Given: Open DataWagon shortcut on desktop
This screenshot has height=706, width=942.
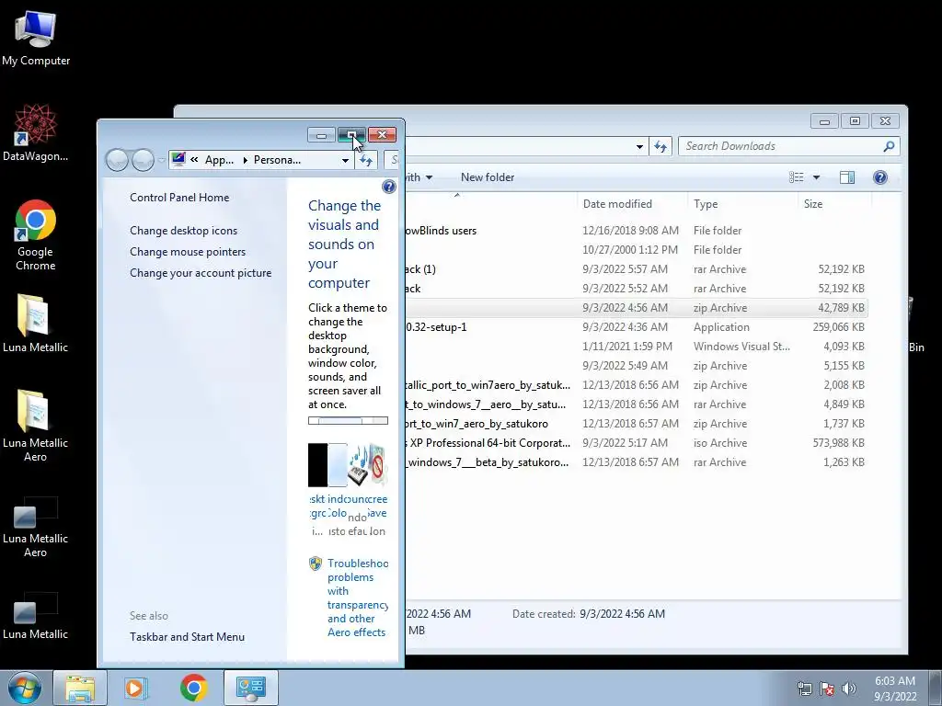Looking at the screenshot, I should coord(36,133).
